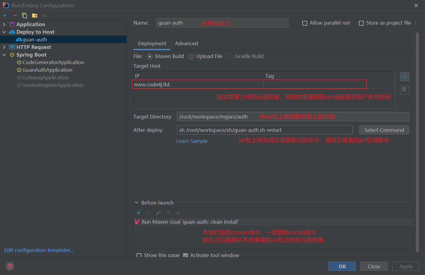The image size is (425, 275).
Task: Open the Learn Sample link
Action: pyautogui.click(x=192, y=141)
